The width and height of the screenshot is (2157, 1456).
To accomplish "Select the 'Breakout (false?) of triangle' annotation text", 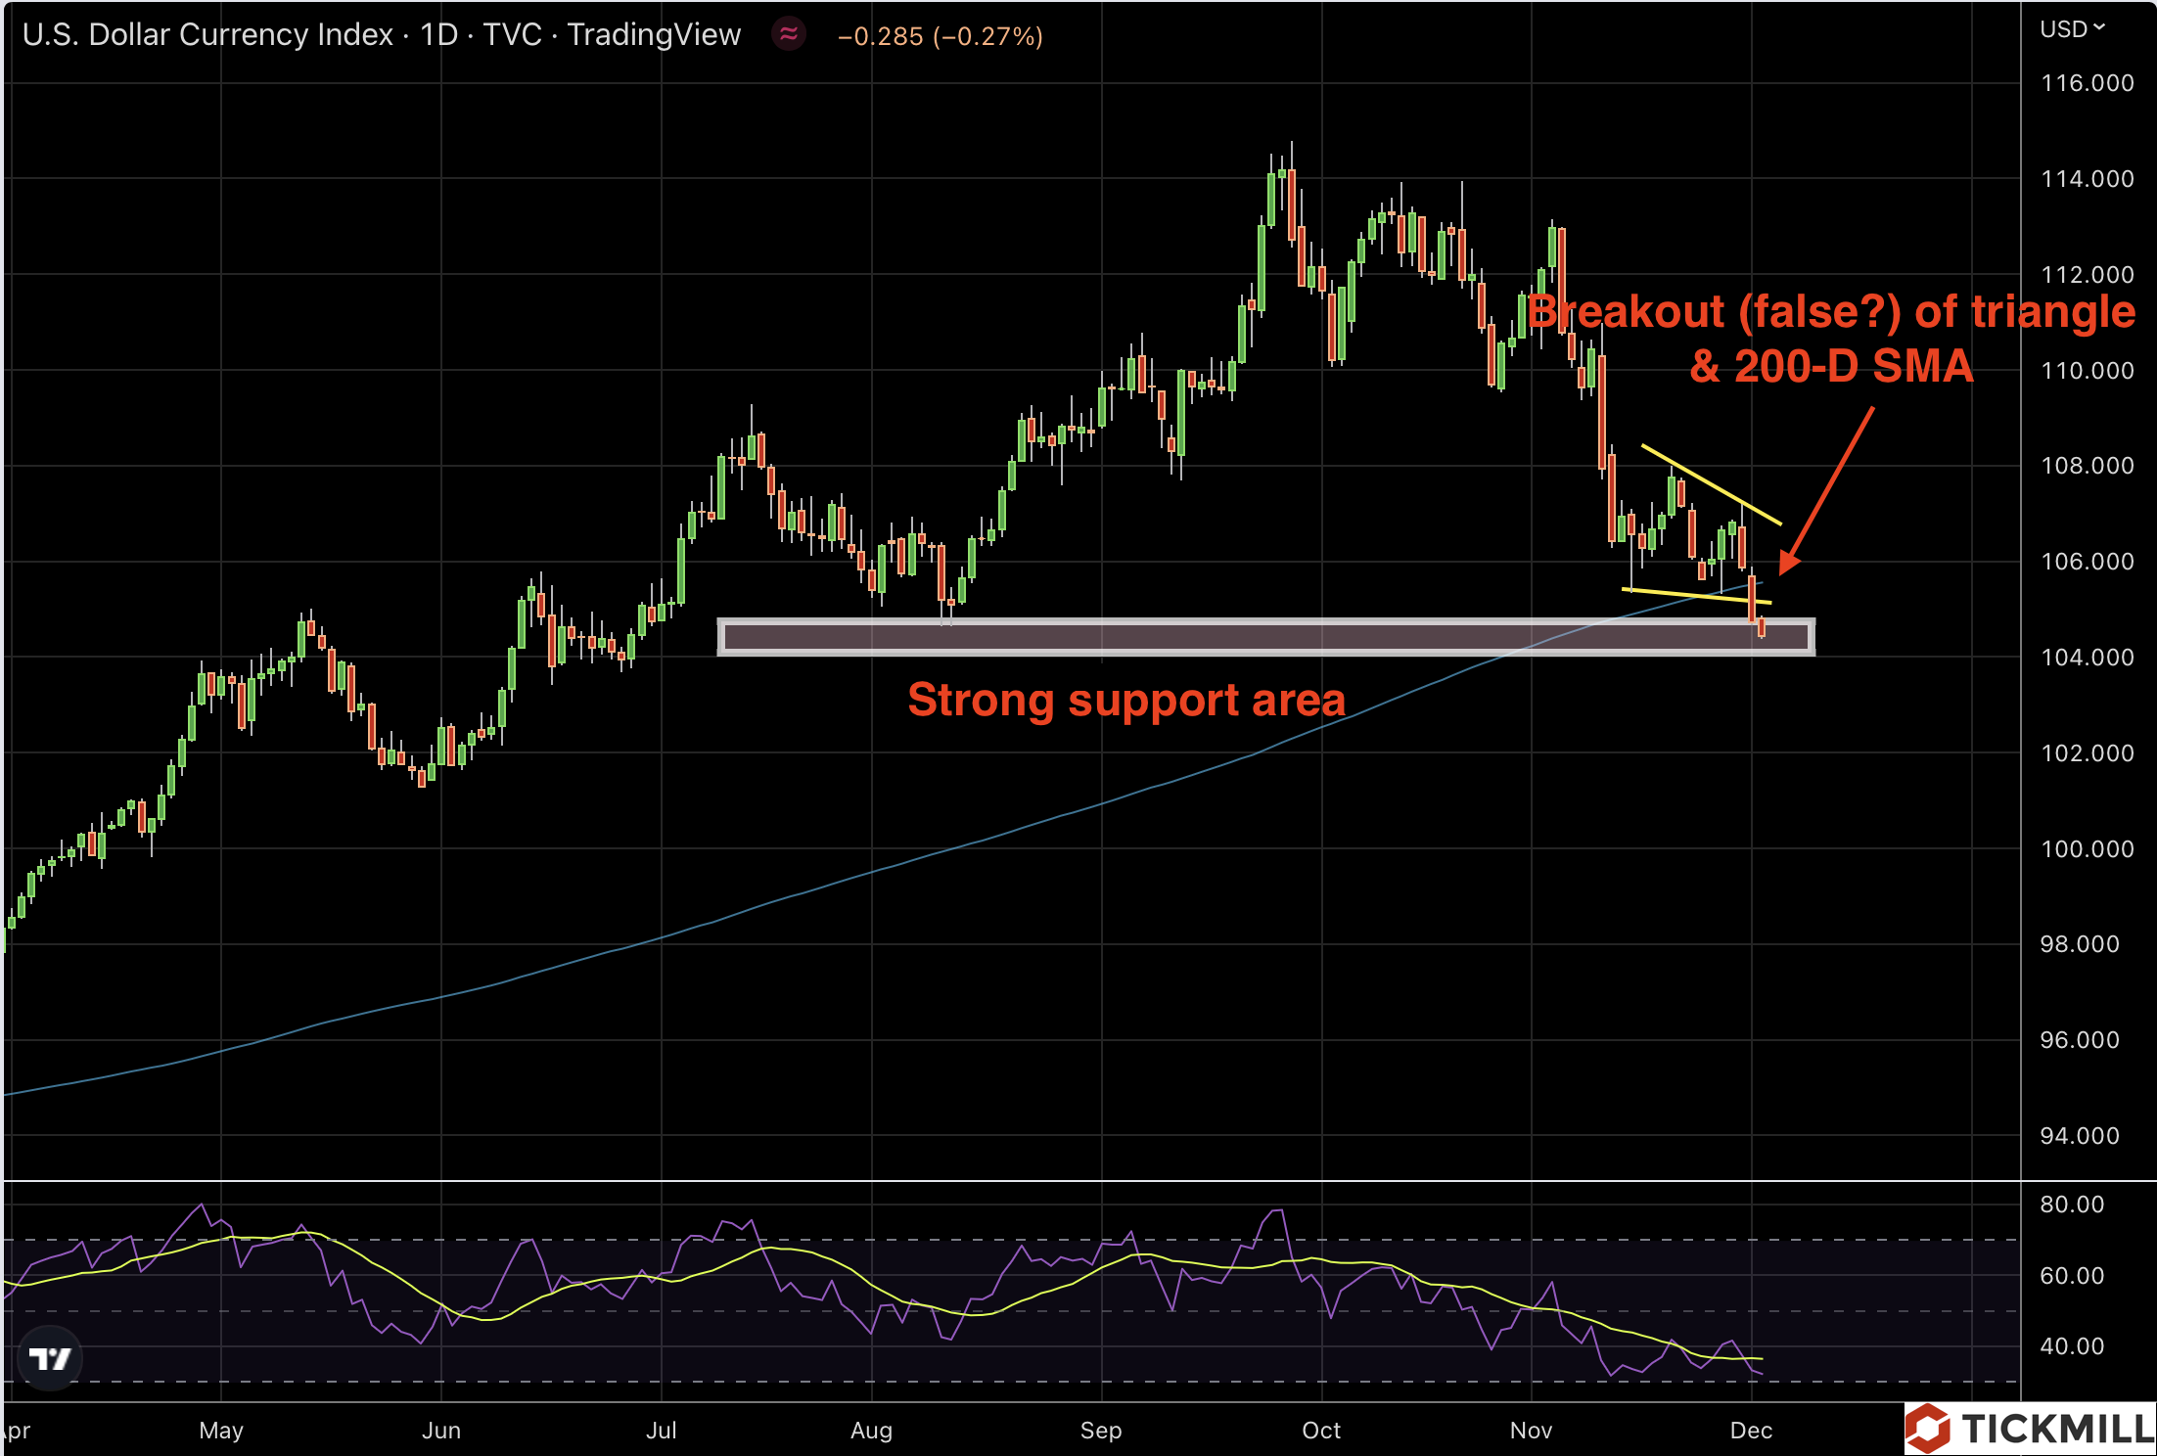I will click(x=1830, y=313).
